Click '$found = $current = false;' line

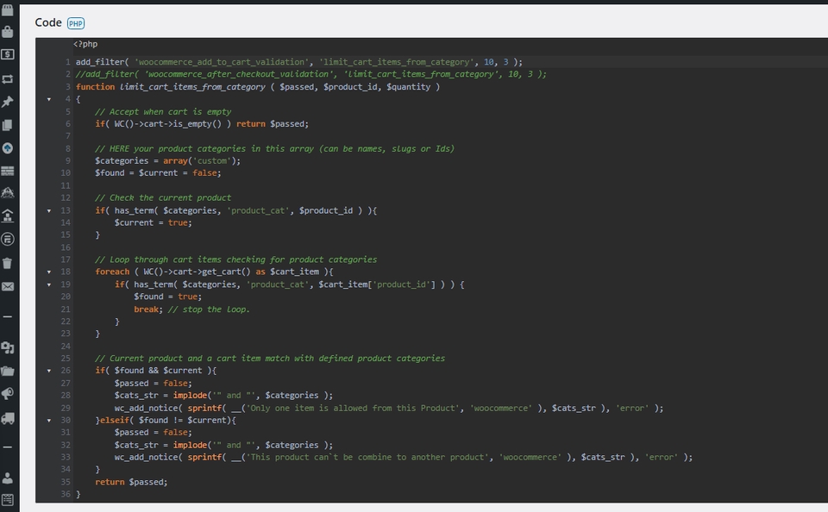pos(158,172)
